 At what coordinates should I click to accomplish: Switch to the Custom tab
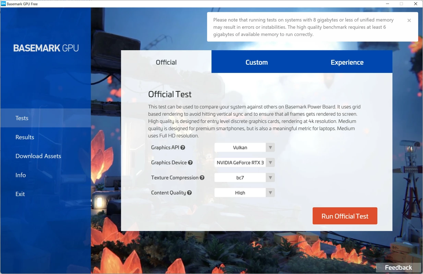(257, 62)
